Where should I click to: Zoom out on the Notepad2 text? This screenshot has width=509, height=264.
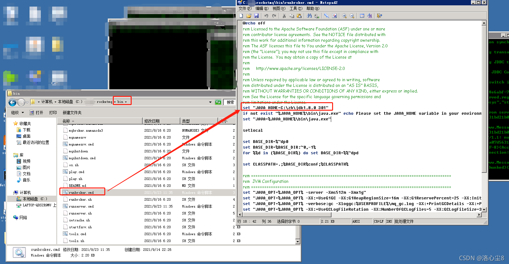352,16
